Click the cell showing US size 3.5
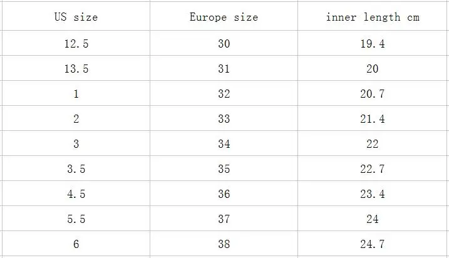This screenshot has width=449, height=258. (76, 168)
